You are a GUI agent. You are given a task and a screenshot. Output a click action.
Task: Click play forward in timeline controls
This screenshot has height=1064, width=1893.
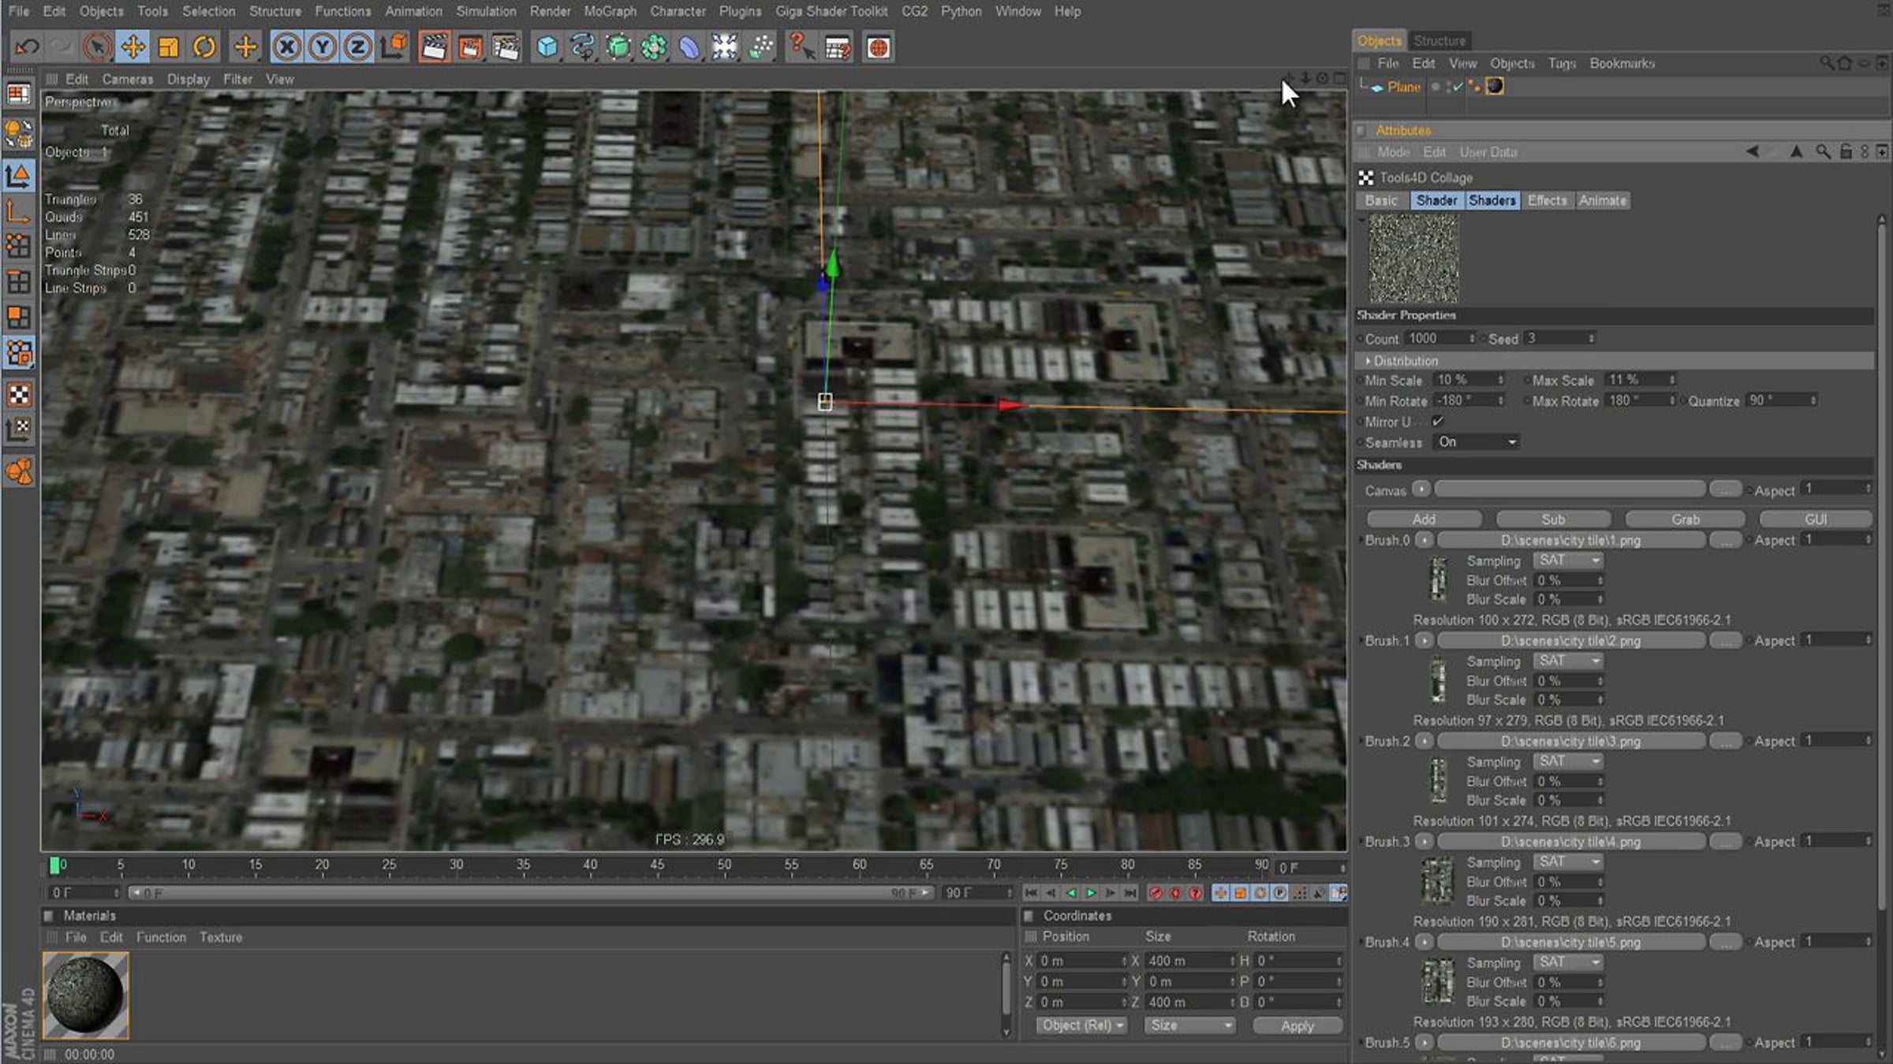(x=1091, y=893)
